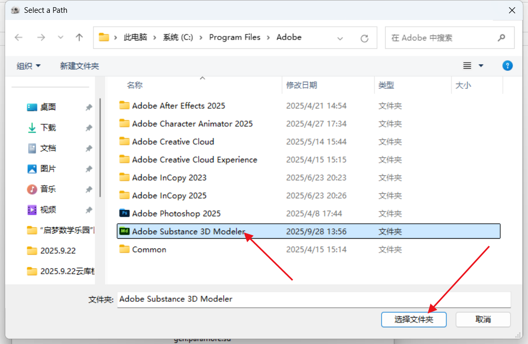
Task: Expand the chevron after Program Files breadcrumb
Action: [269, 37]
